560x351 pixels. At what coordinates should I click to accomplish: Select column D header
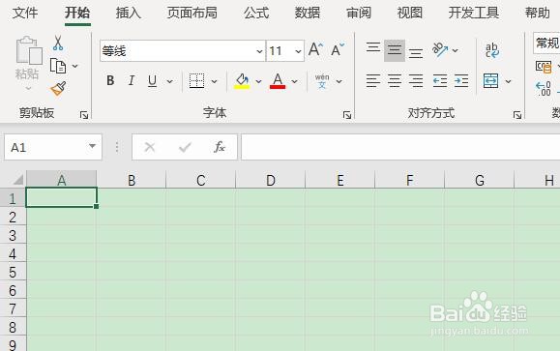[x=271, y=180]
